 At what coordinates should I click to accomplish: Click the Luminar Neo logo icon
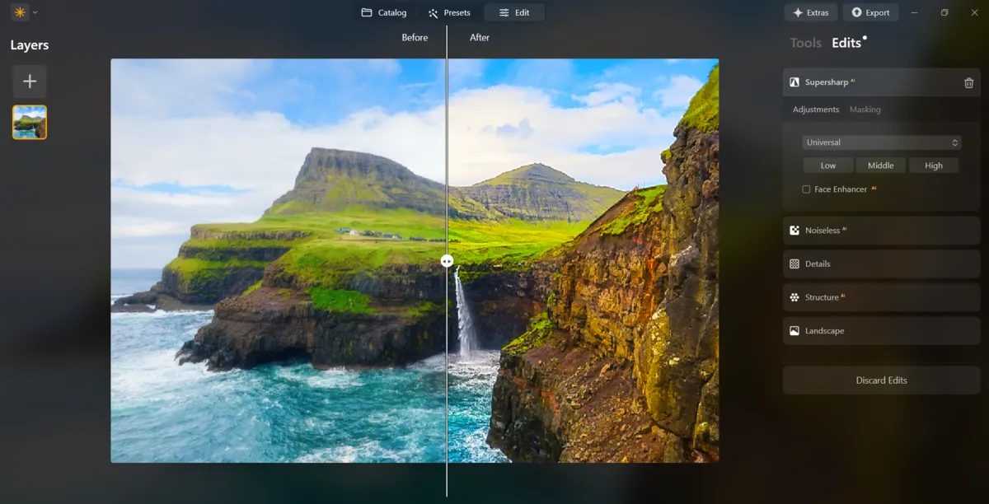(x=18, y=12)
